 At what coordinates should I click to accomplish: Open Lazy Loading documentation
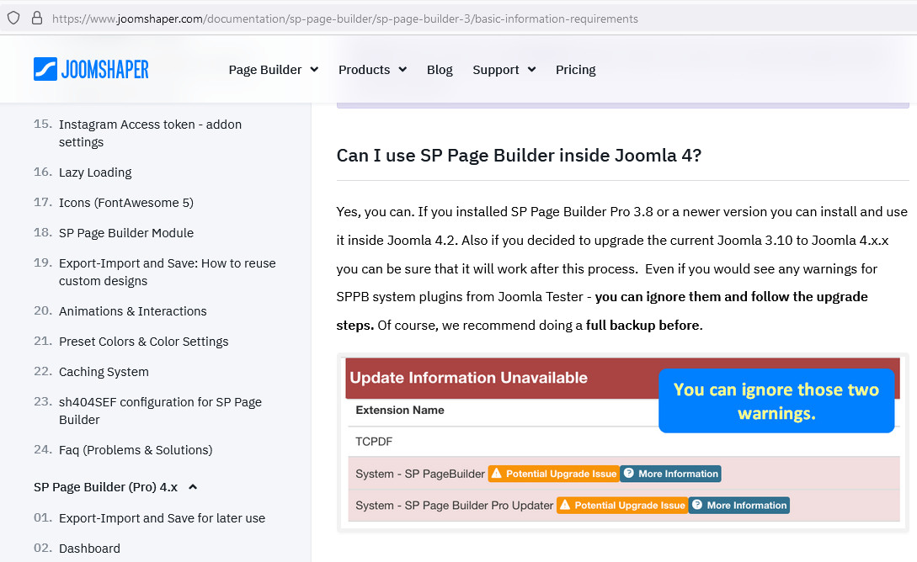pos(95,172)
